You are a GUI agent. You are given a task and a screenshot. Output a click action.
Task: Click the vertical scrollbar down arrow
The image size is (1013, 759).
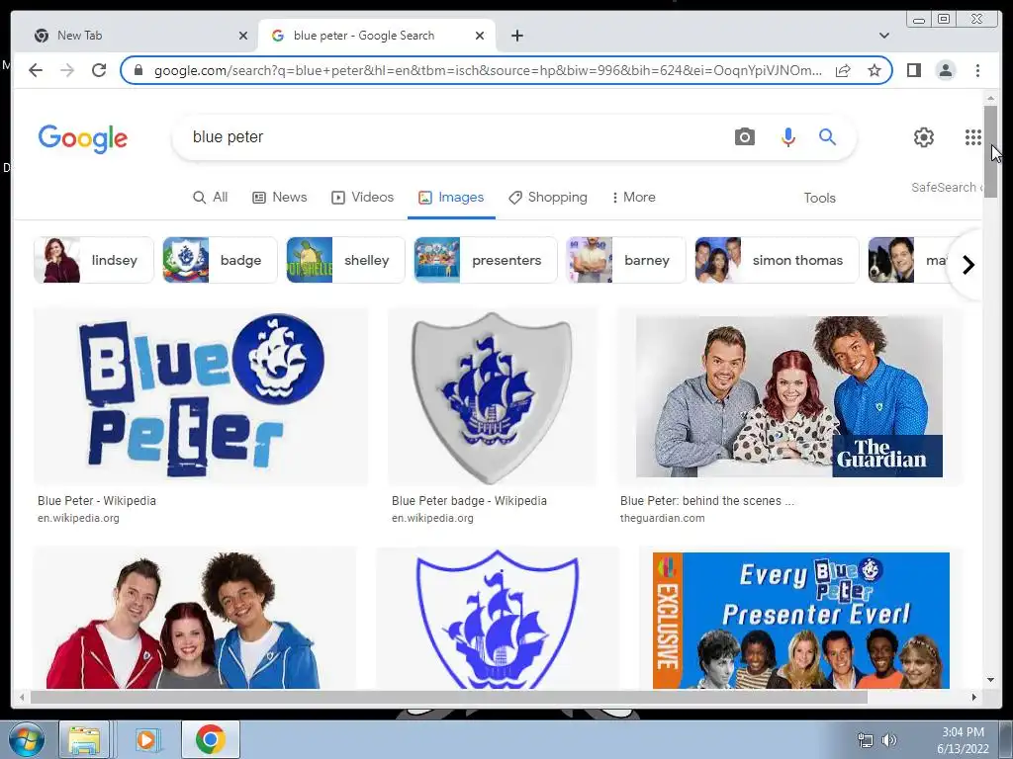click(x=990, y=680)
